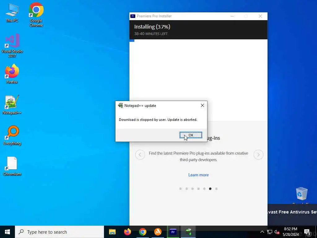317x238 pixels.
Task: Open Firefox desktop shortcut
Action: tap(12, 74)
